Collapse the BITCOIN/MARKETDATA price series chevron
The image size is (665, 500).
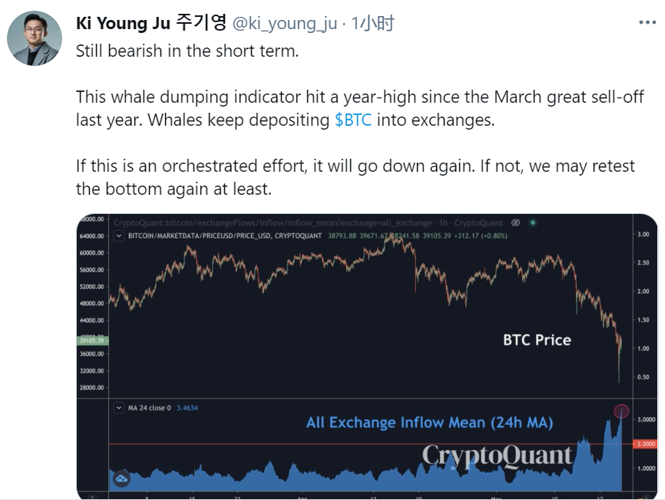119,236
